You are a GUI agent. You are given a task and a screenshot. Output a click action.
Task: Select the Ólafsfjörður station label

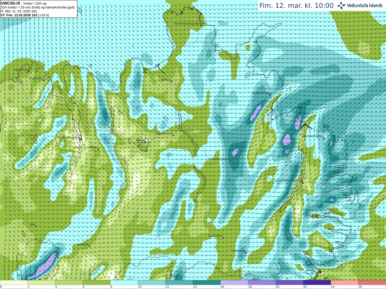(36, 78)
